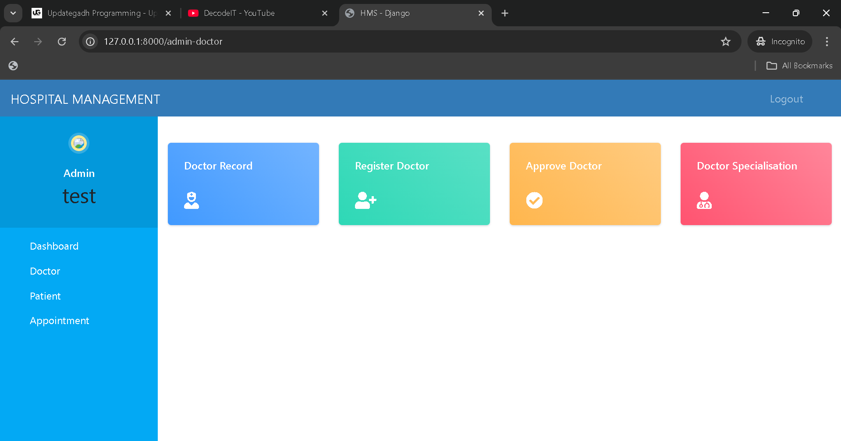View site information icon in address bar
This screenshot has width=841, height=441.
click(90, 42)
